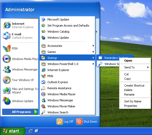Click the green All Programs arrow
This screenshot has height=135, width=152.
pyautogui.click(x=36, y=112)
